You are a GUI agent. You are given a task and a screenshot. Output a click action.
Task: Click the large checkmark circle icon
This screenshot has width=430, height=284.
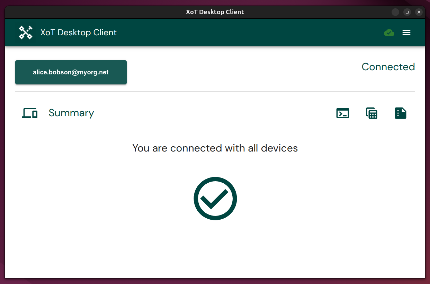215,199
